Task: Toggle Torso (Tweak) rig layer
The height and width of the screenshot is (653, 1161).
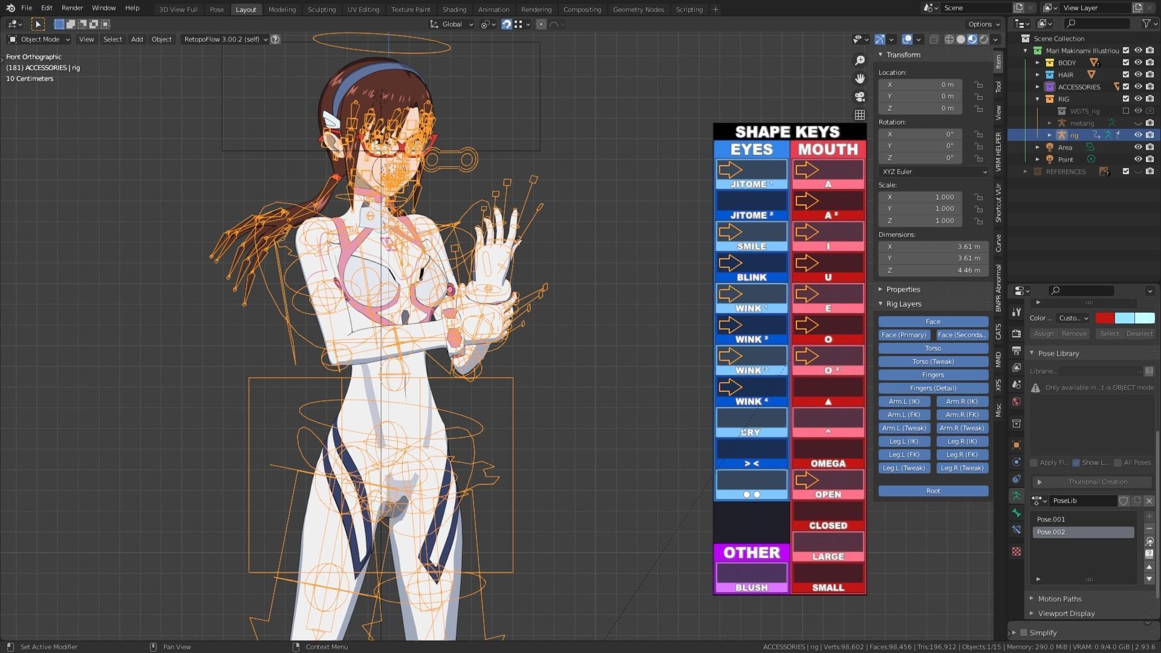Action: pyautogui.click(x=933, y=362)
